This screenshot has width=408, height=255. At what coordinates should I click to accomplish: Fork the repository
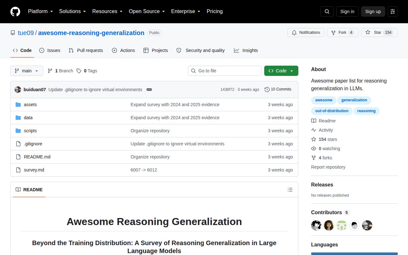(x=343, y=33)
